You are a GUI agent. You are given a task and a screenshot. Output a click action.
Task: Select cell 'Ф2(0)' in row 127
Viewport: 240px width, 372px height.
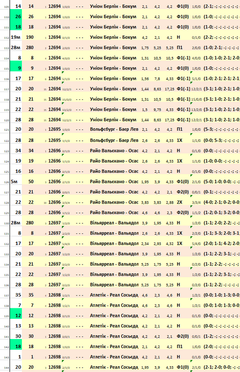click(183, 192)
